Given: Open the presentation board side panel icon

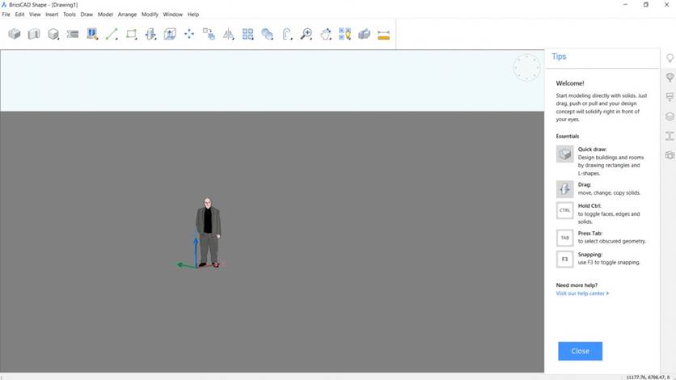Looking at the screenshot, I should (670, 96).
